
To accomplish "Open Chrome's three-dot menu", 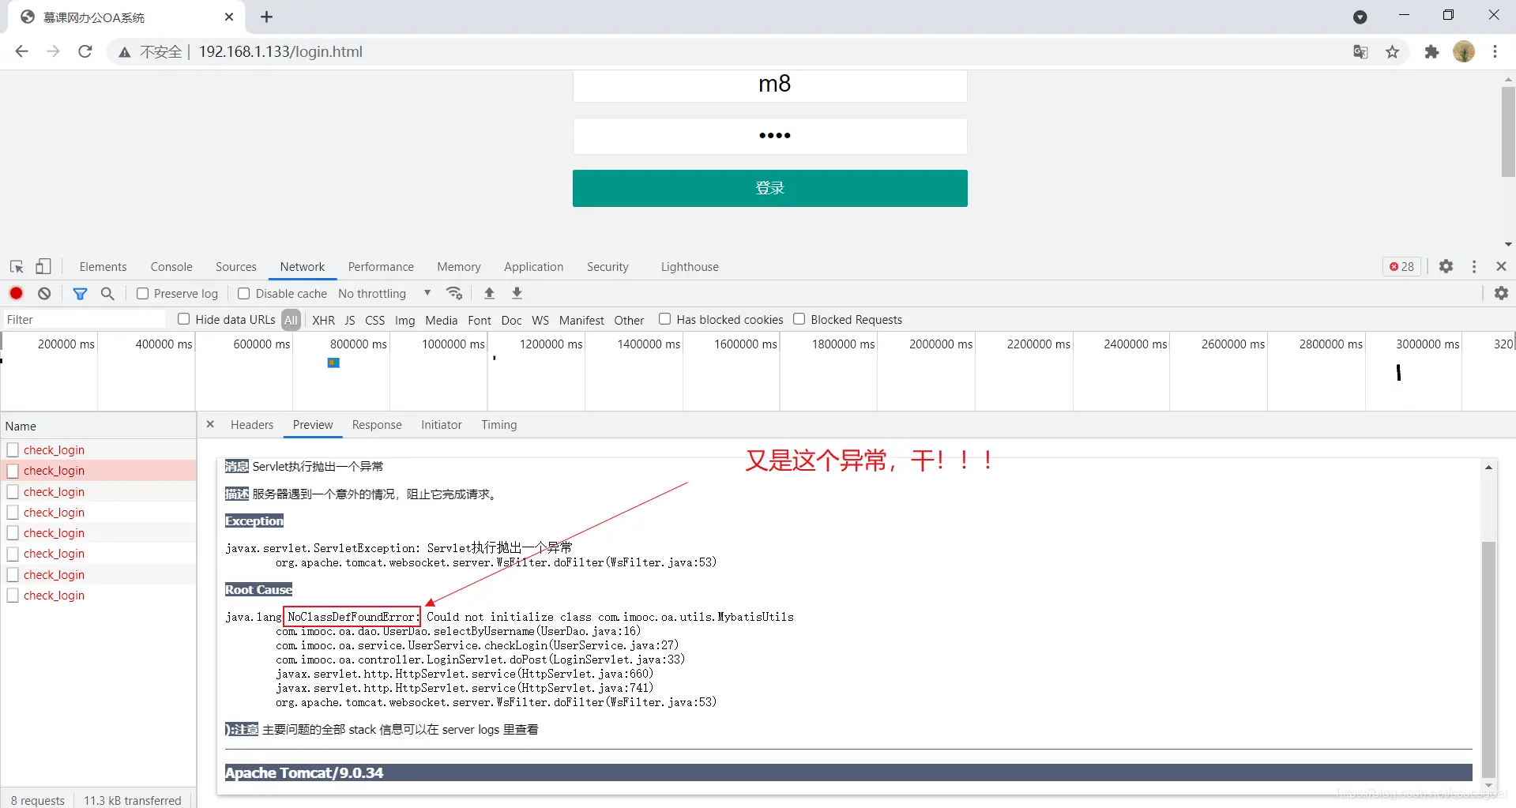I will pyautogui.click(x=1495, y=51).
